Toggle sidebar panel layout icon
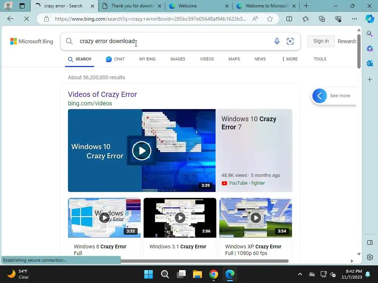378x283 pixels. [x=370, y=242]
